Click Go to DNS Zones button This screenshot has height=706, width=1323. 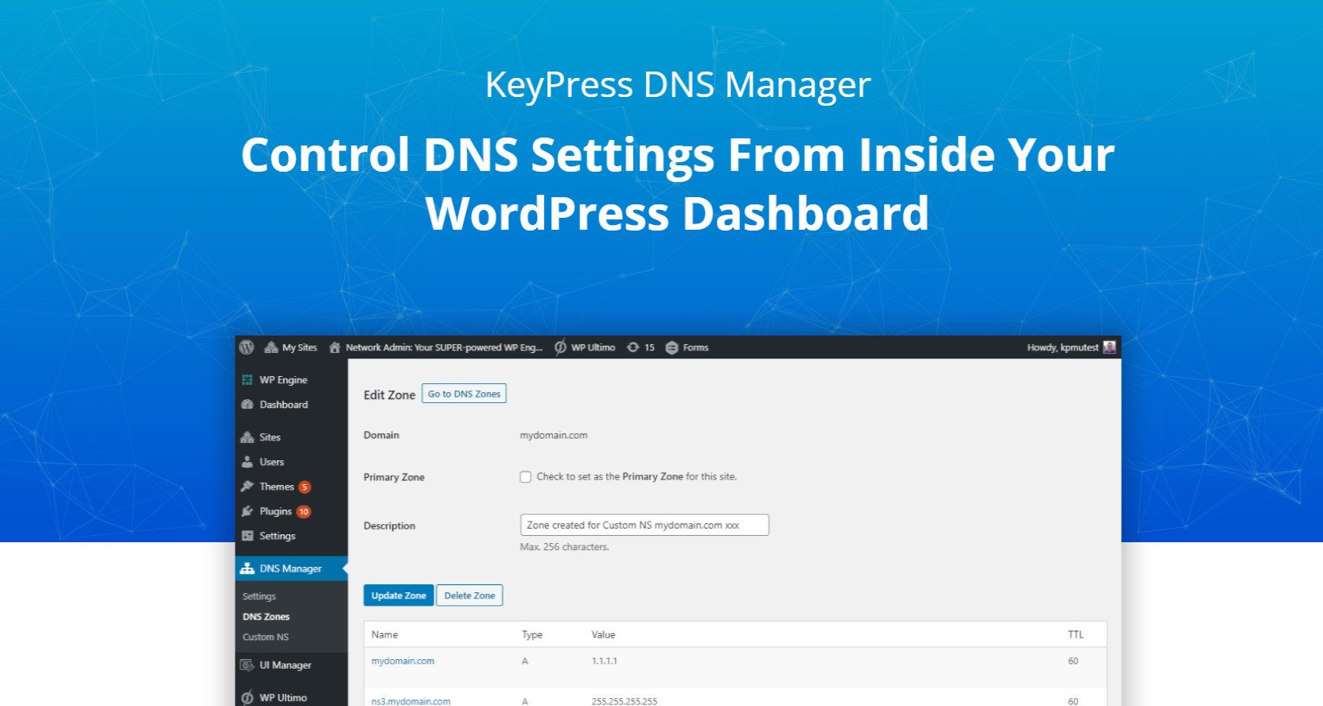click(x=465, y=394)
